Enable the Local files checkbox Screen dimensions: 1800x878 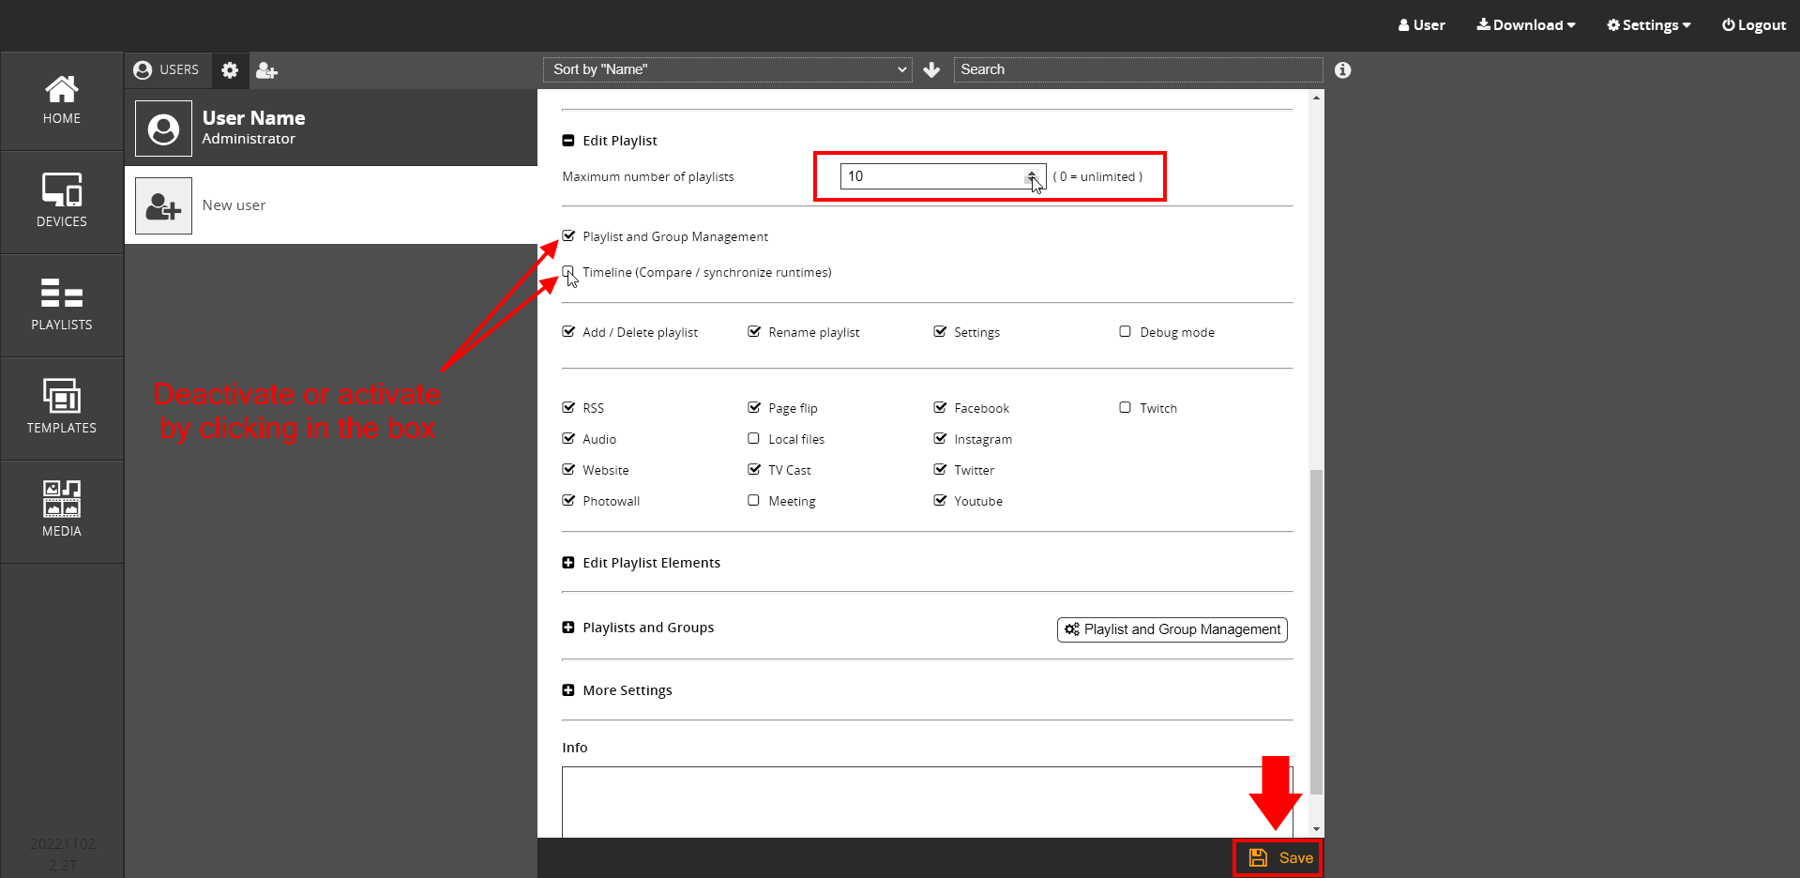click(x=754, y=439)
